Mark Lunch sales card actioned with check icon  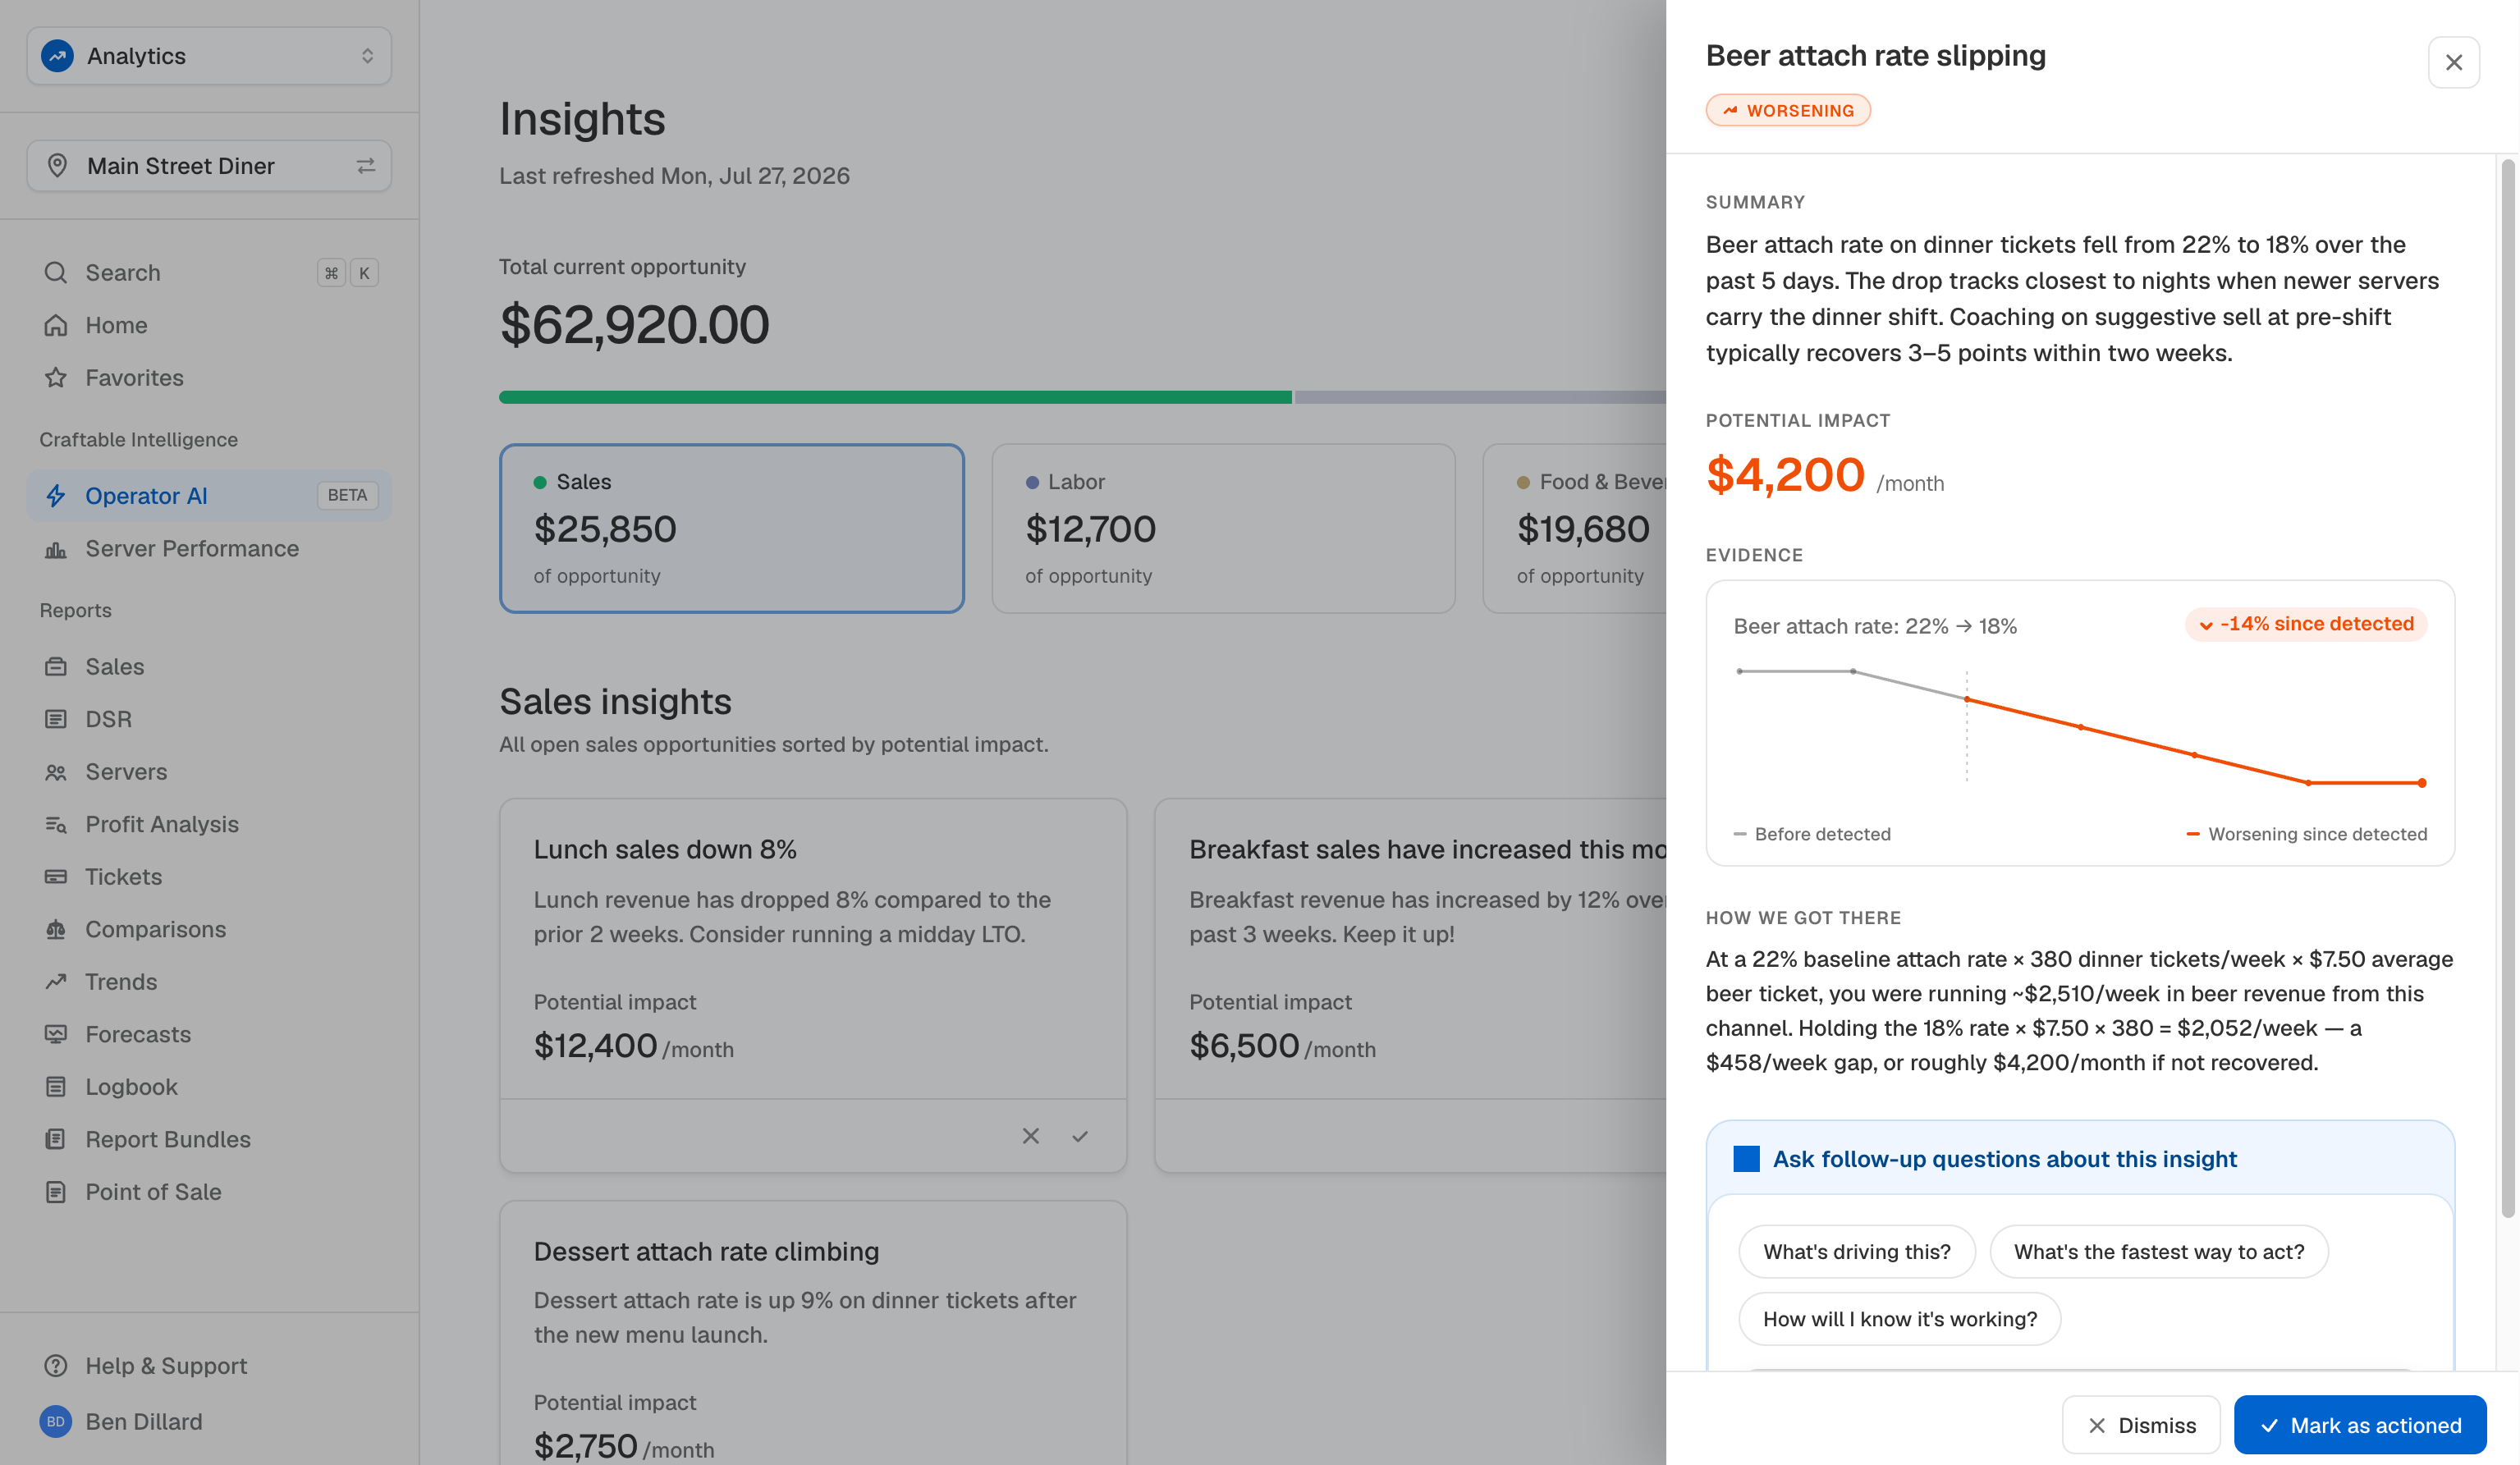pyautogui.click(x=1080, y=1136)
